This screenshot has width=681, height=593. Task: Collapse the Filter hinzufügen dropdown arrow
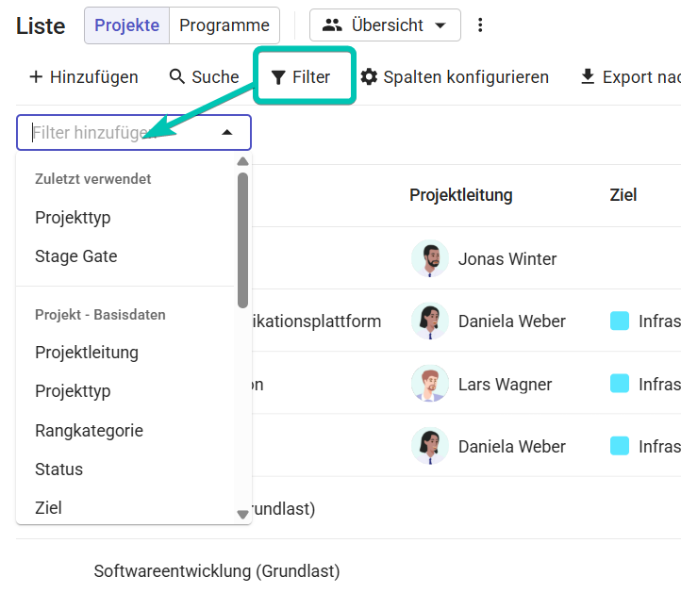(227, 132)
